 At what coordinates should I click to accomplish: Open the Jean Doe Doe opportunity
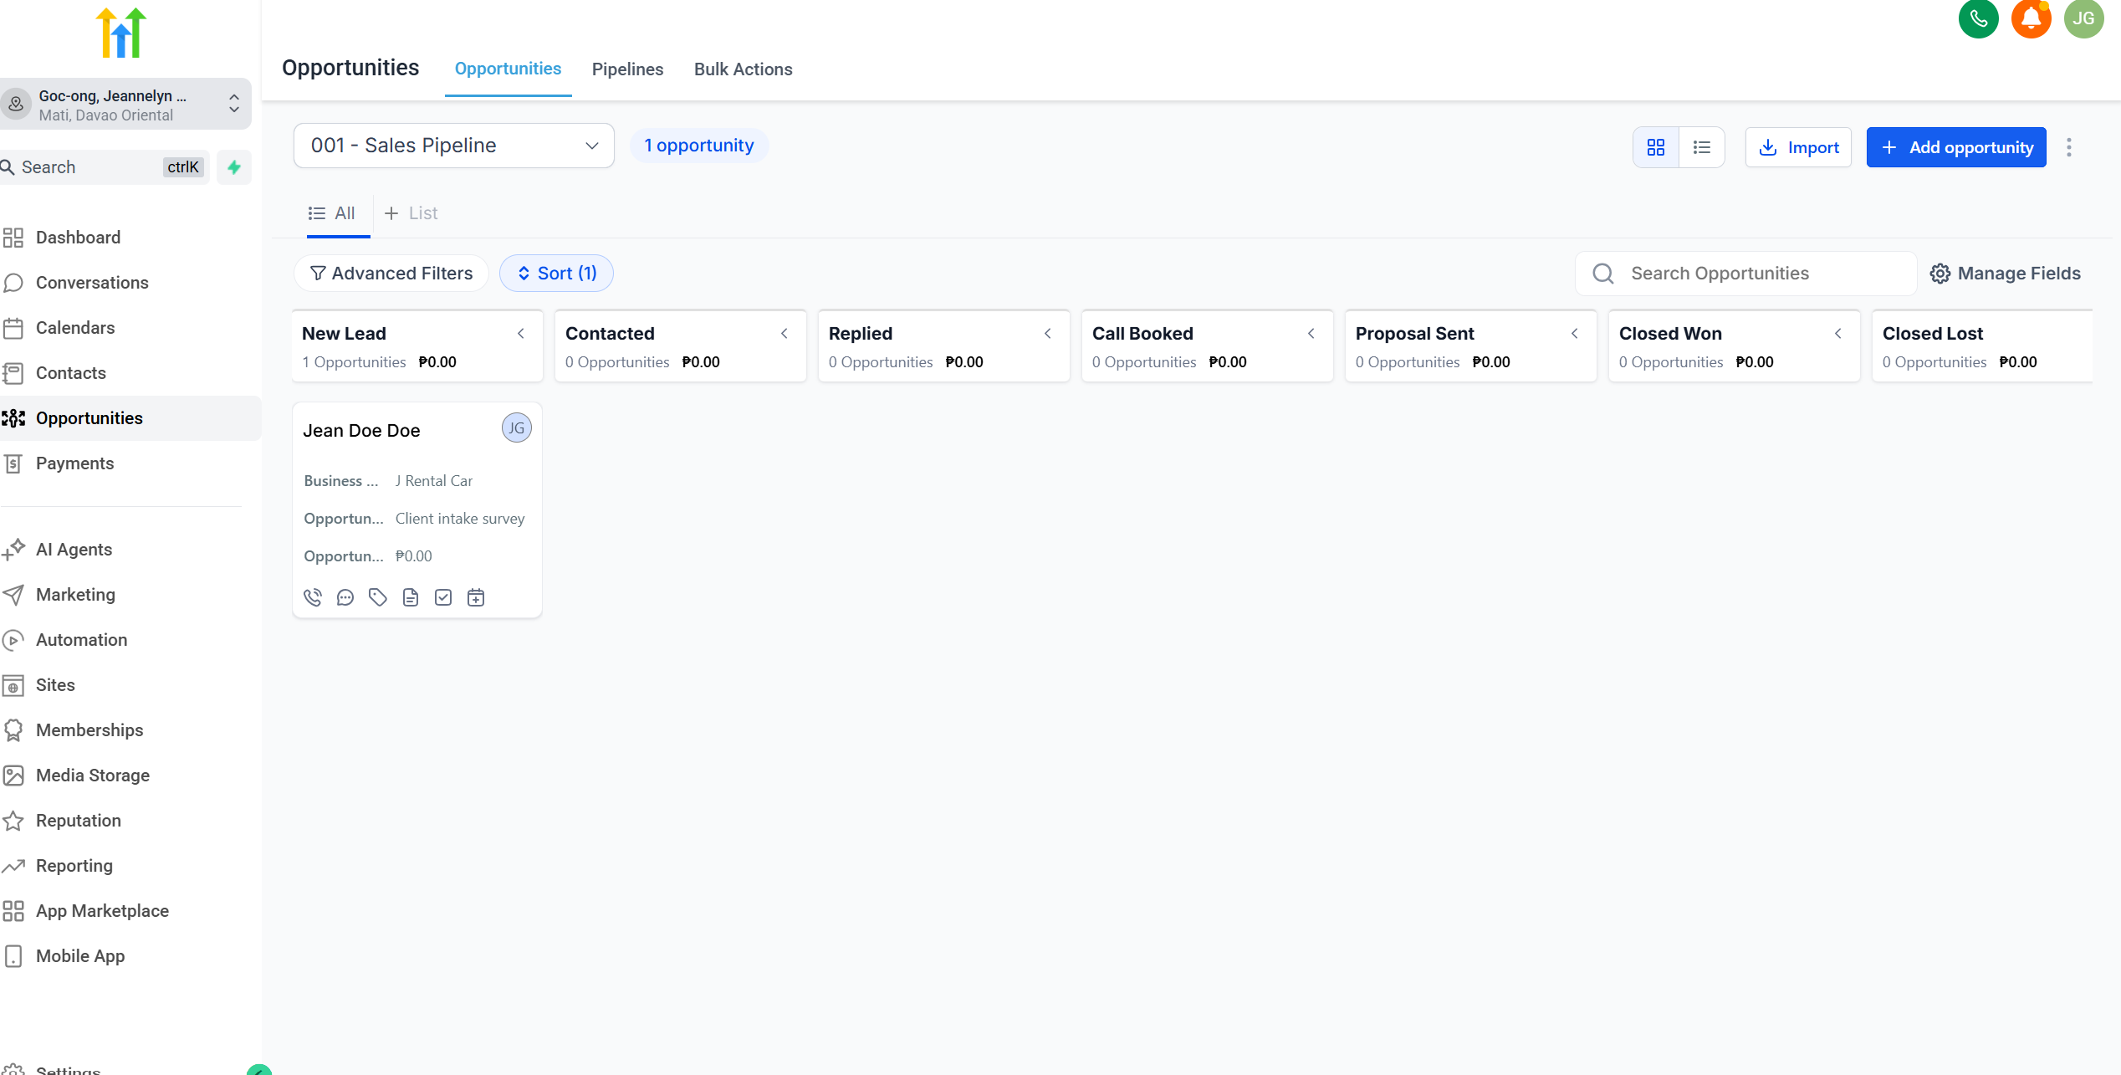pos(361,431)
